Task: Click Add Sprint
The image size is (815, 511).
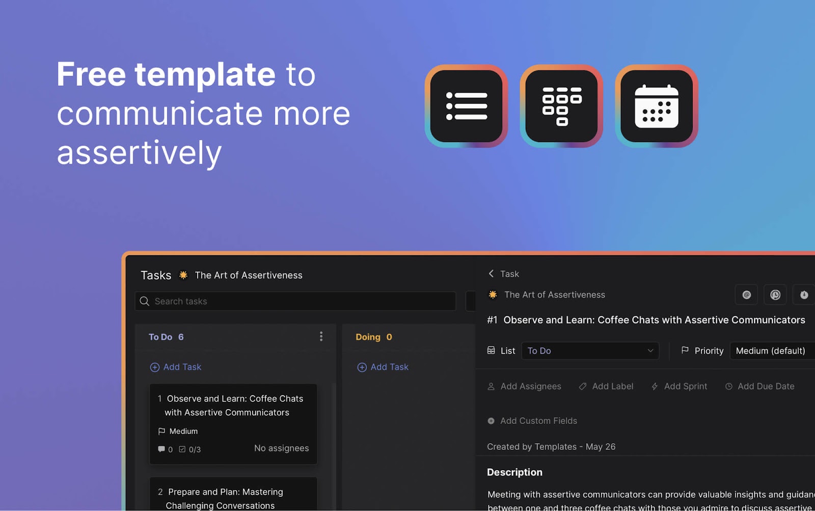Action: pyautogui.click(x=679, y=386)
